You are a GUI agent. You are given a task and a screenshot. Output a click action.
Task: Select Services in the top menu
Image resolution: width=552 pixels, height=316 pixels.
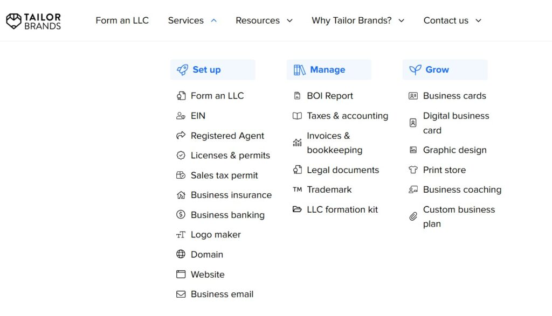pyautogui.click(x=185, y=20)
